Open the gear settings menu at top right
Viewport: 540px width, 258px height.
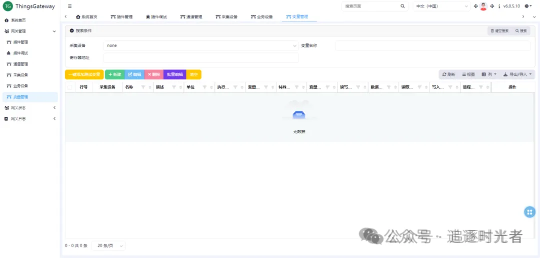click(528, 6)
